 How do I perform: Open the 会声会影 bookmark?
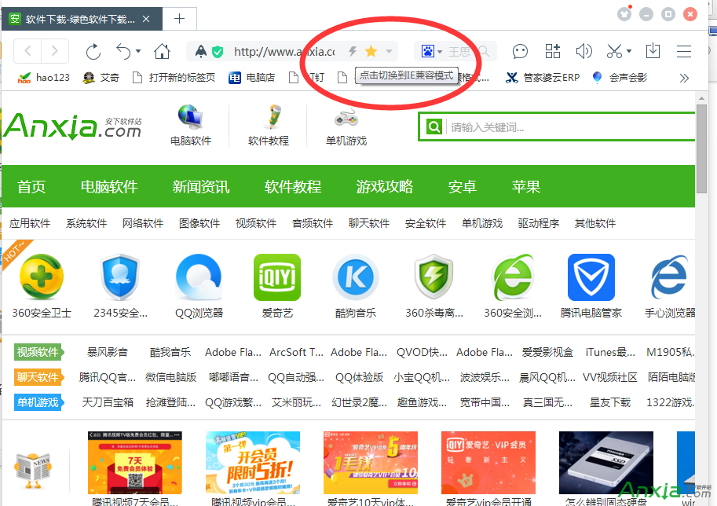pos(620,78)
